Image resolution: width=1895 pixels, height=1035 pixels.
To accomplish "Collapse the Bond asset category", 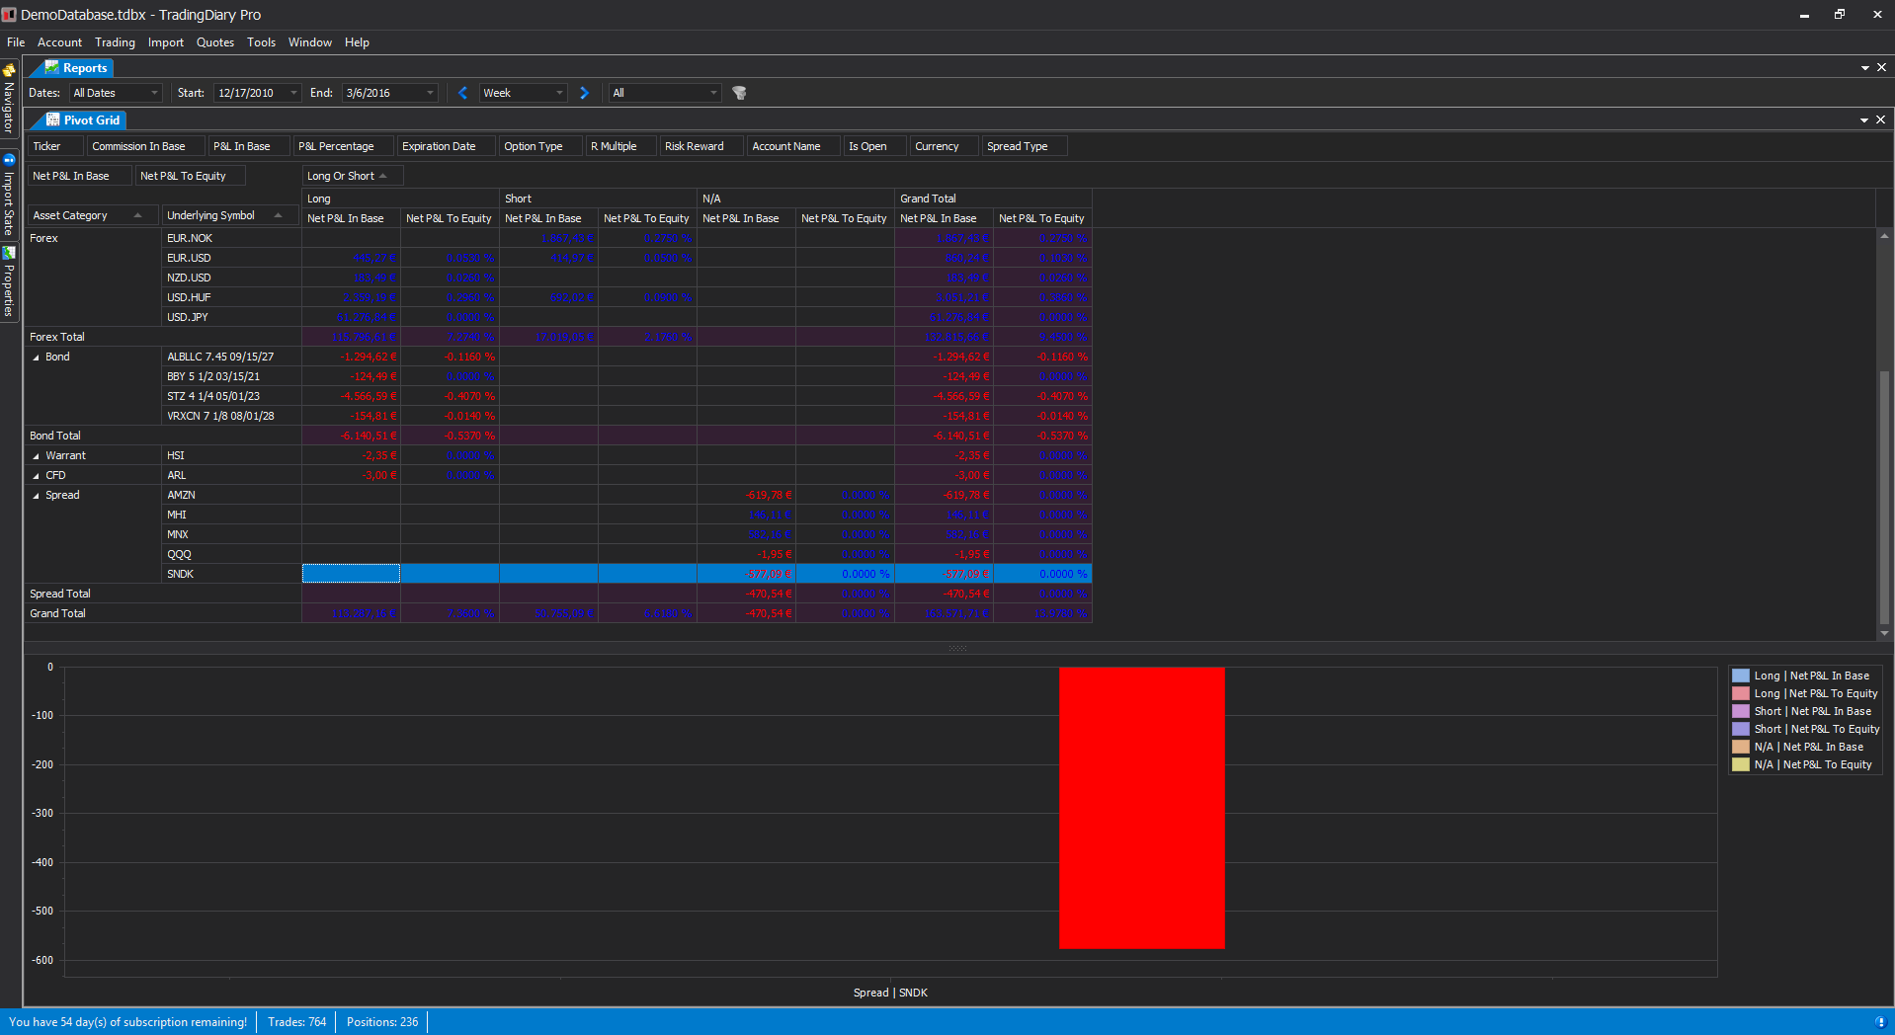I will pos(37,358).
